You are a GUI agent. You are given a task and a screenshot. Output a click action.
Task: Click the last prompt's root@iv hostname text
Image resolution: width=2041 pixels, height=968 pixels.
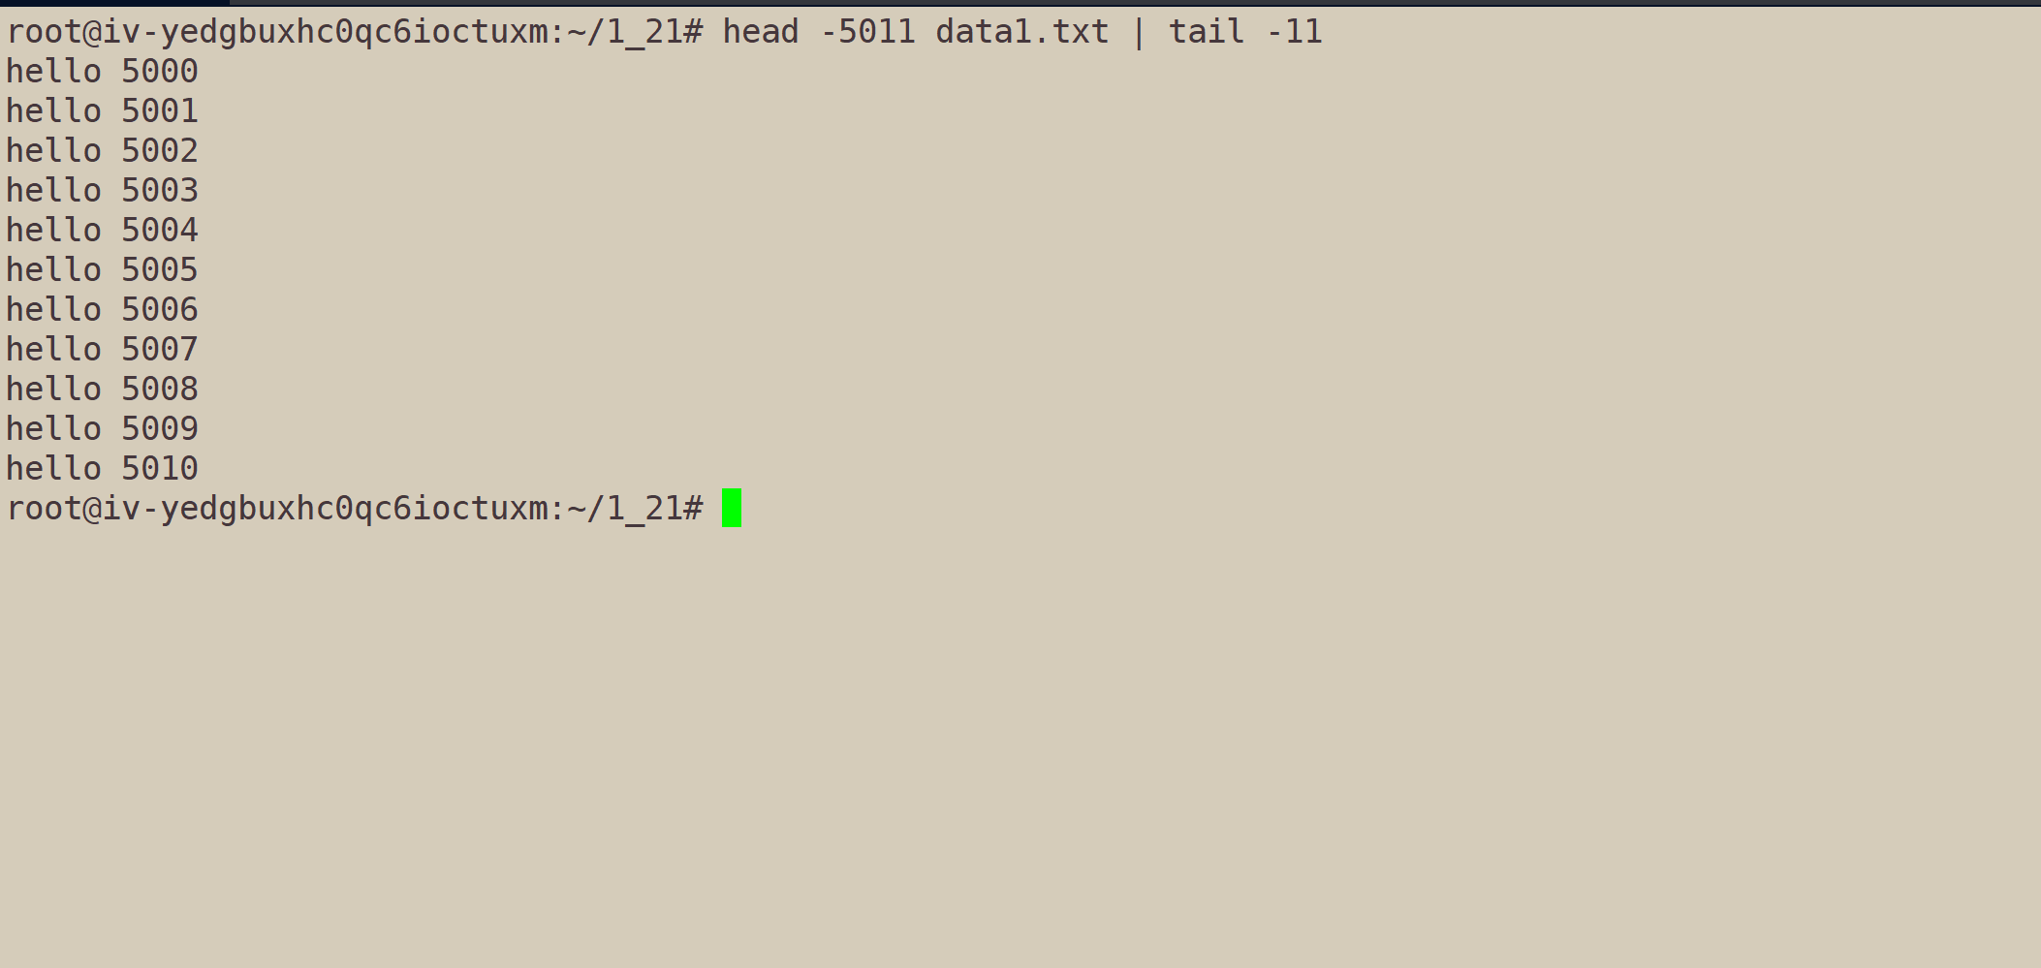pos(278,509)
